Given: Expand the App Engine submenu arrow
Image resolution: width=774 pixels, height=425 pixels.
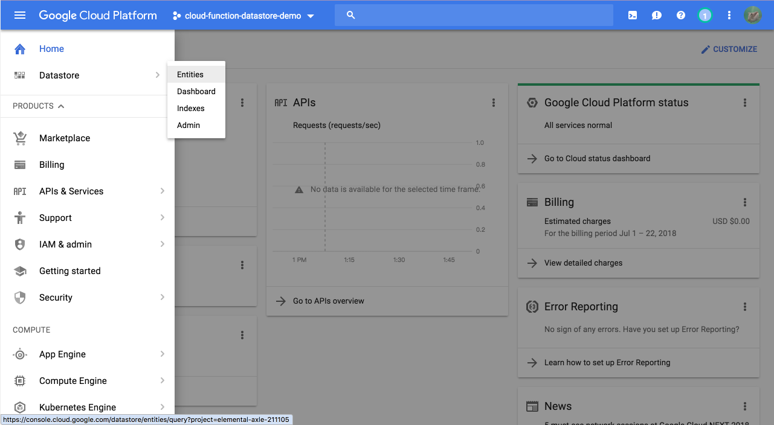Looking at the screenshot, I should [x=163, y=354].
